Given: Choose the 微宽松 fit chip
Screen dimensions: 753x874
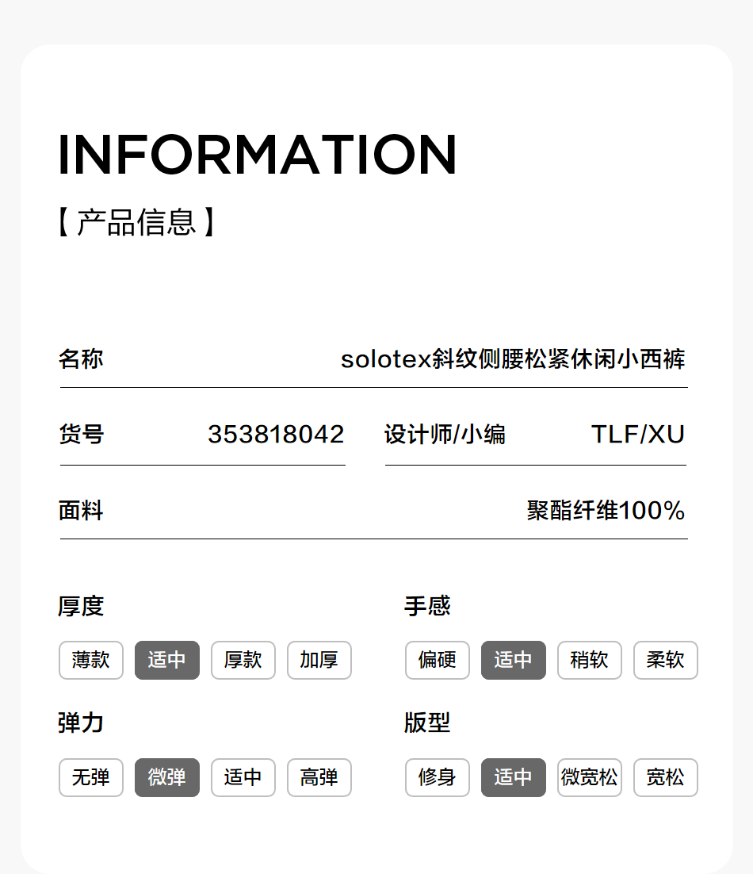Looking at the screenshot, I should tap(589, 777).
